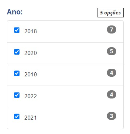This screenshot has height=134, width=130.
Task: Click the 2022 year label
Action: [x=30, y=96]
